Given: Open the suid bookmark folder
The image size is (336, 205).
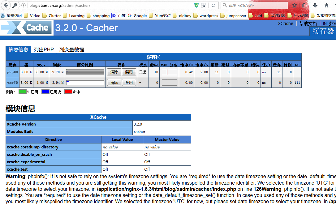Looking at the screenshot, I should (x=256, y=15).
